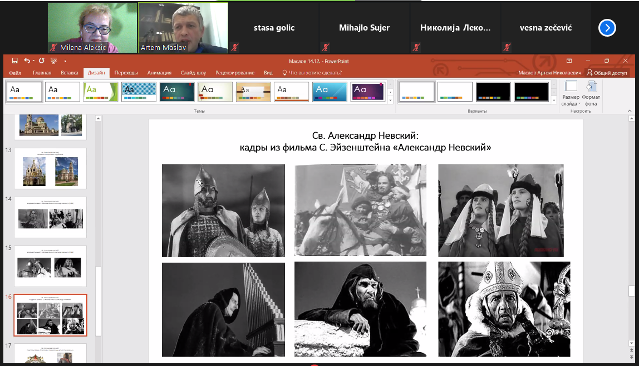The image size is (639, 366).
Task: Apply the white theme with orange underline
Action: tap(291, 92)
